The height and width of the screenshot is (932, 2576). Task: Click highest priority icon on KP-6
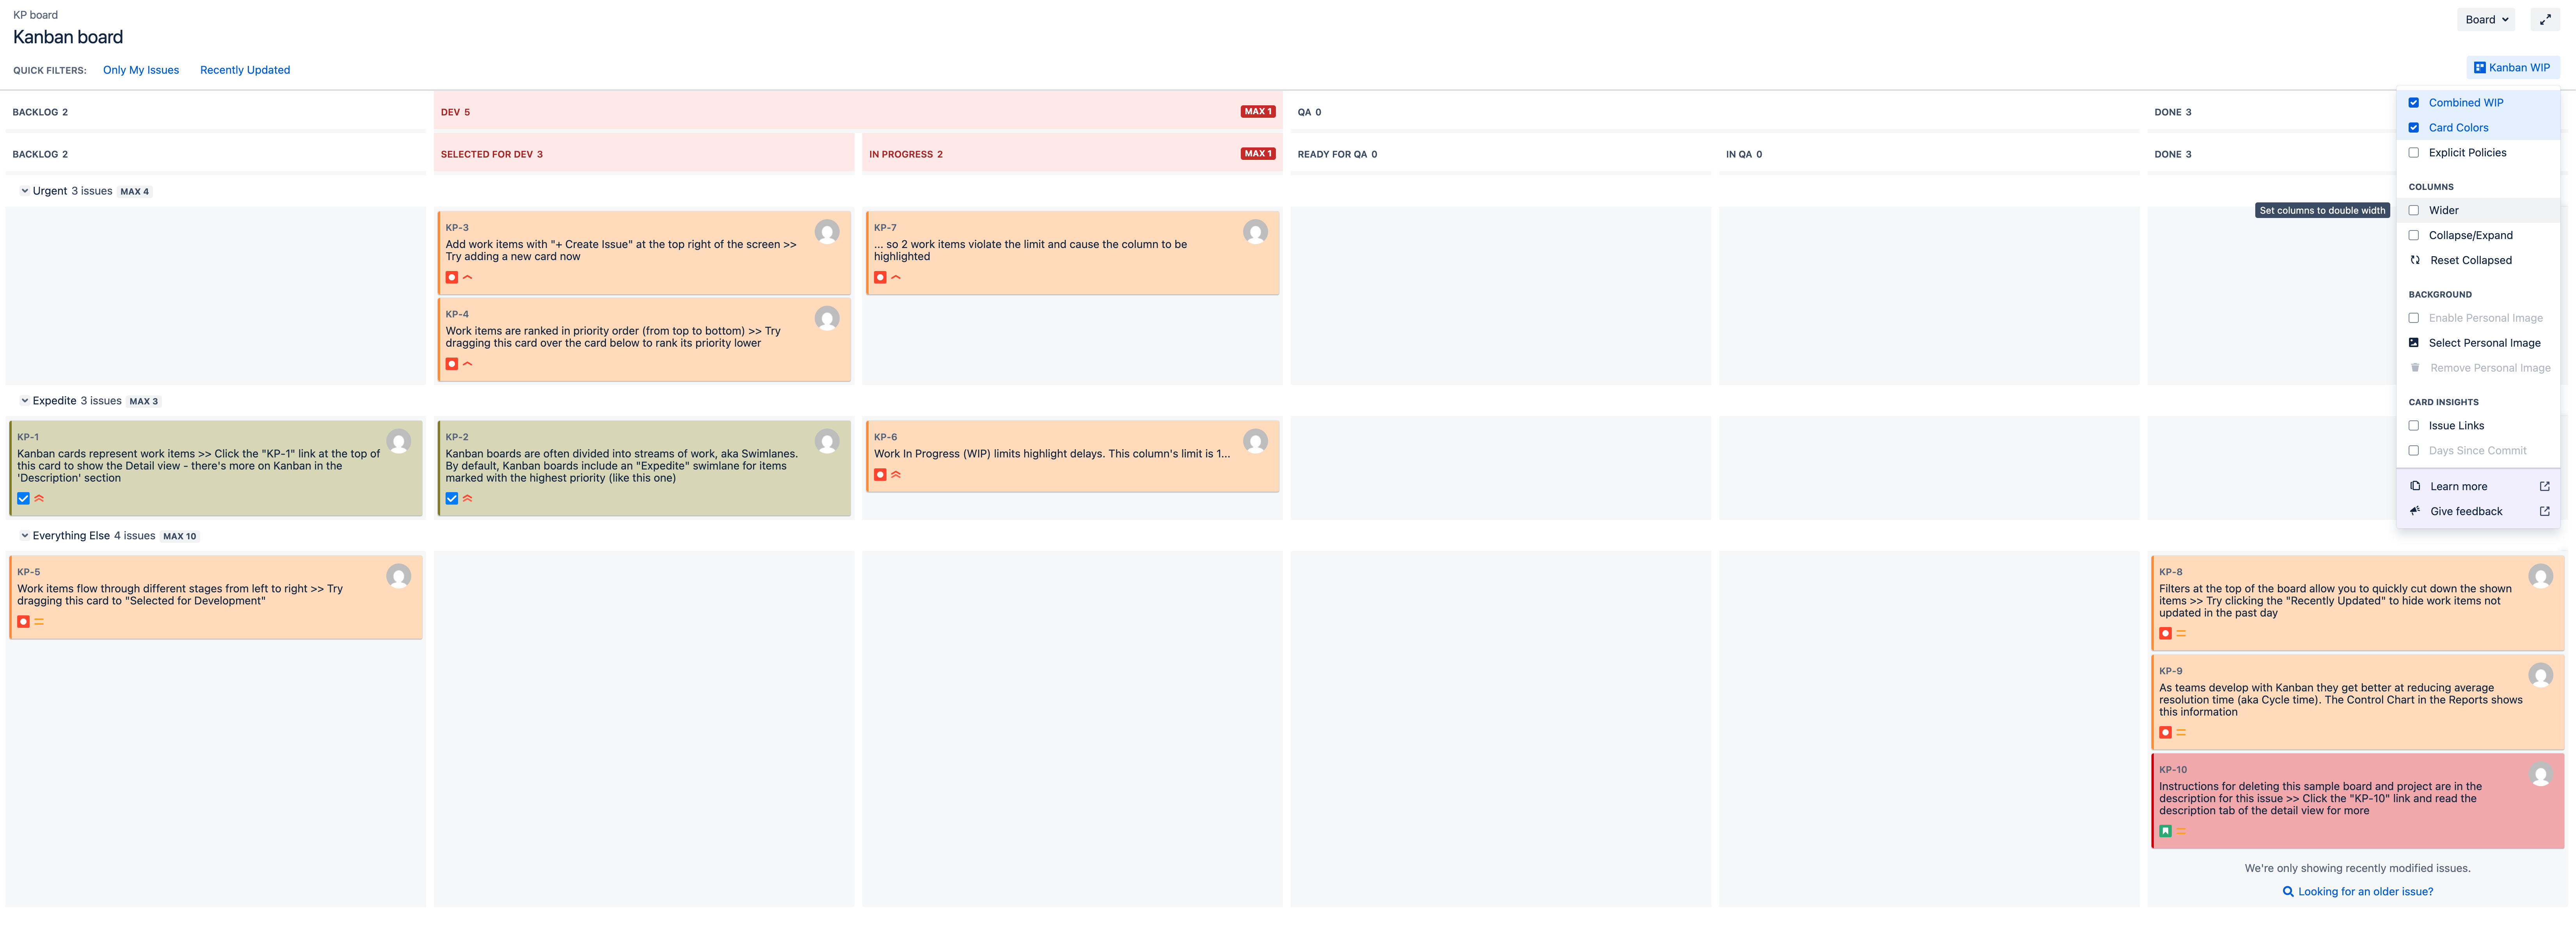click(x=896, y=475)
